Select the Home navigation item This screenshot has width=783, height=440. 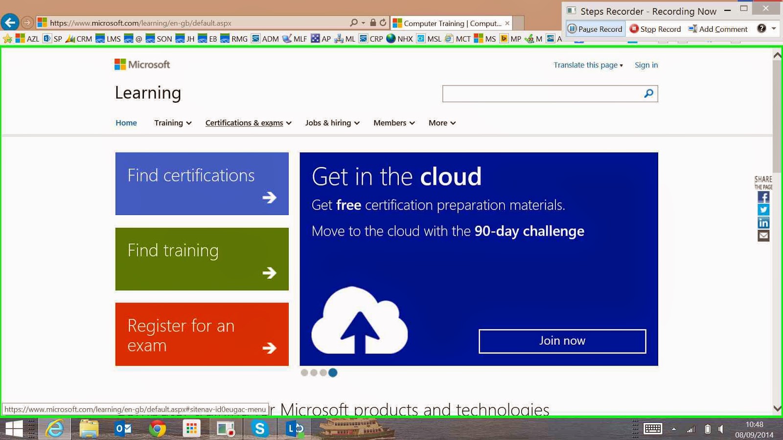(126, 123)
